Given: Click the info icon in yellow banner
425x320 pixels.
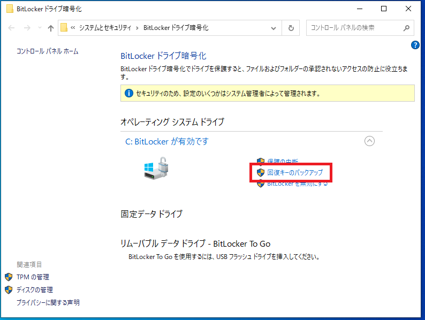Looking at the screenshot, I should tap(129, 93).
